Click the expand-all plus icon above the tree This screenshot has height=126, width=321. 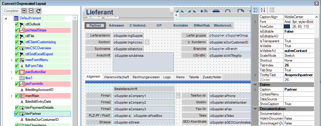click(x=24, y=11)
